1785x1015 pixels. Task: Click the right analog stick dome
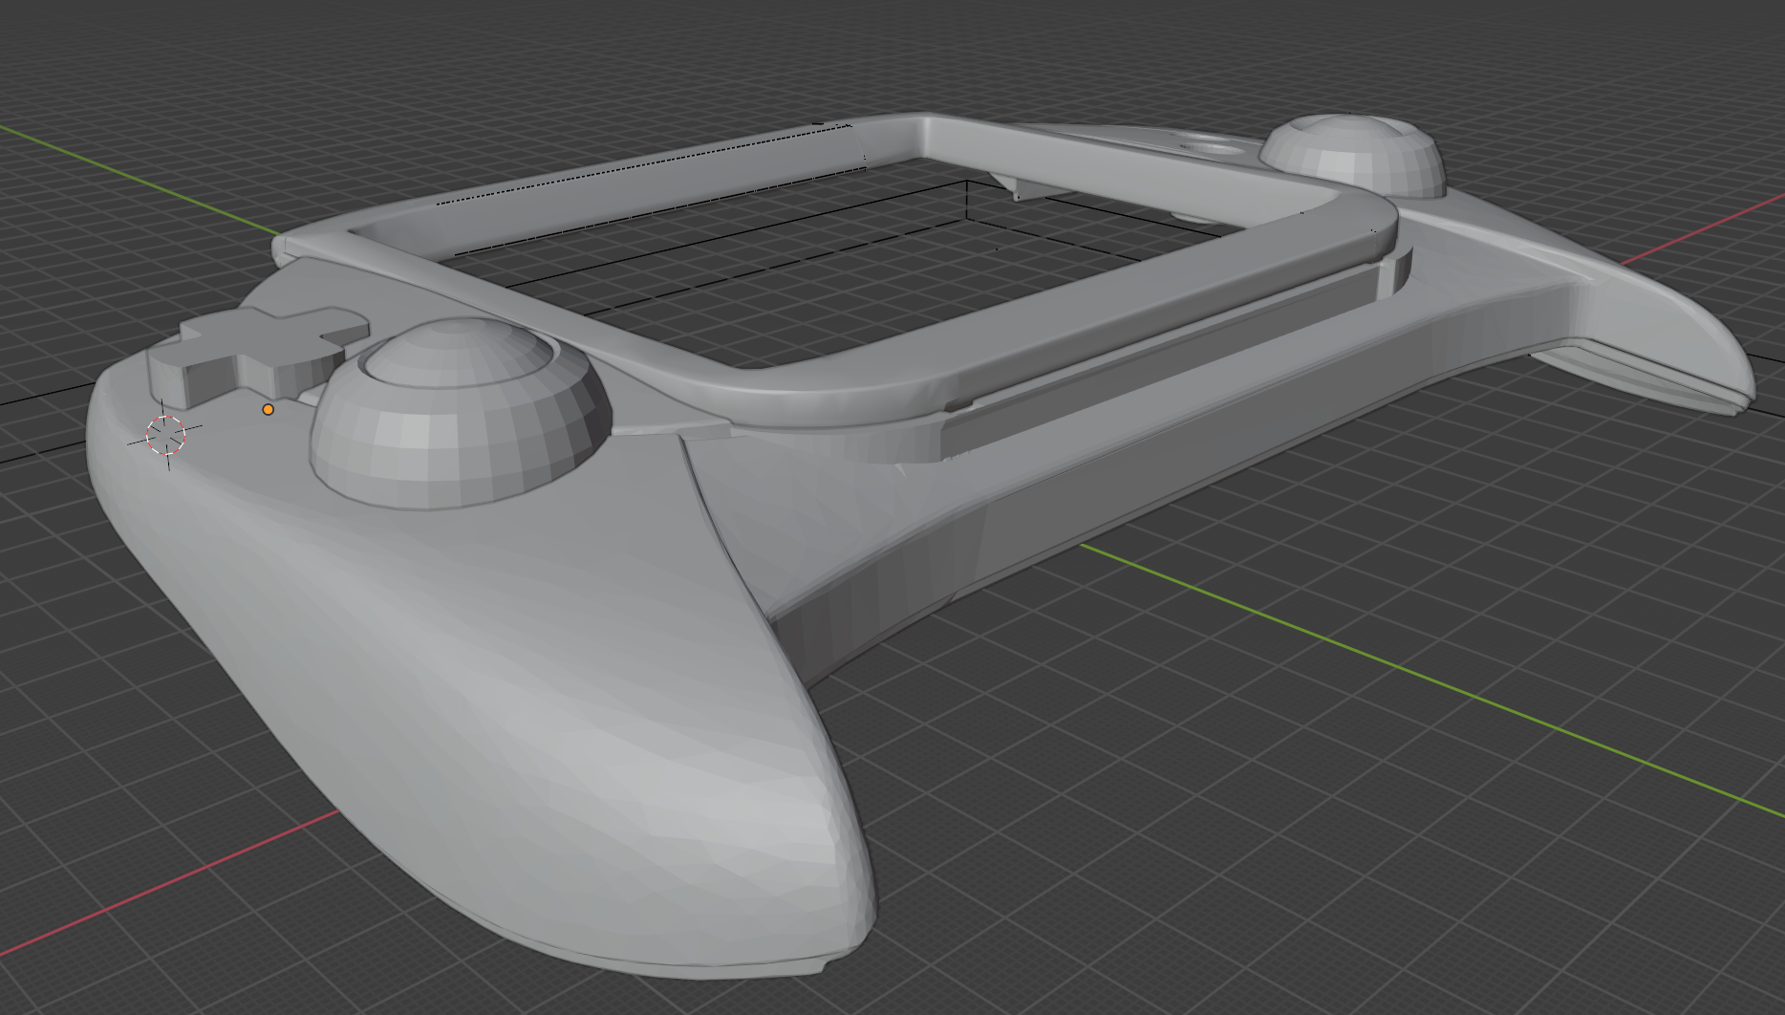pyautogui.click(x=1351, y=155)
